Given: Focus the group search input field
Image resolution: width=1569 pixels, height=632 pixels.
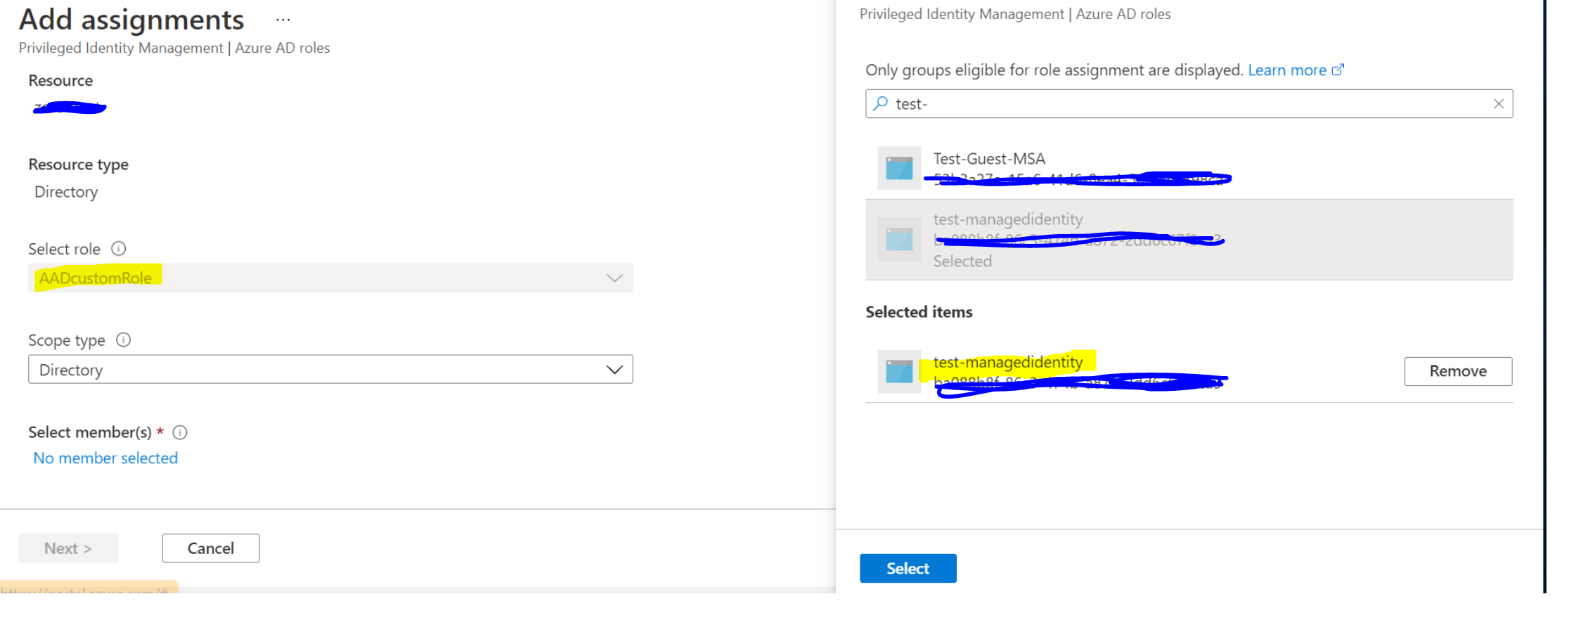Looking at the screenshot, I should 1189,103.
